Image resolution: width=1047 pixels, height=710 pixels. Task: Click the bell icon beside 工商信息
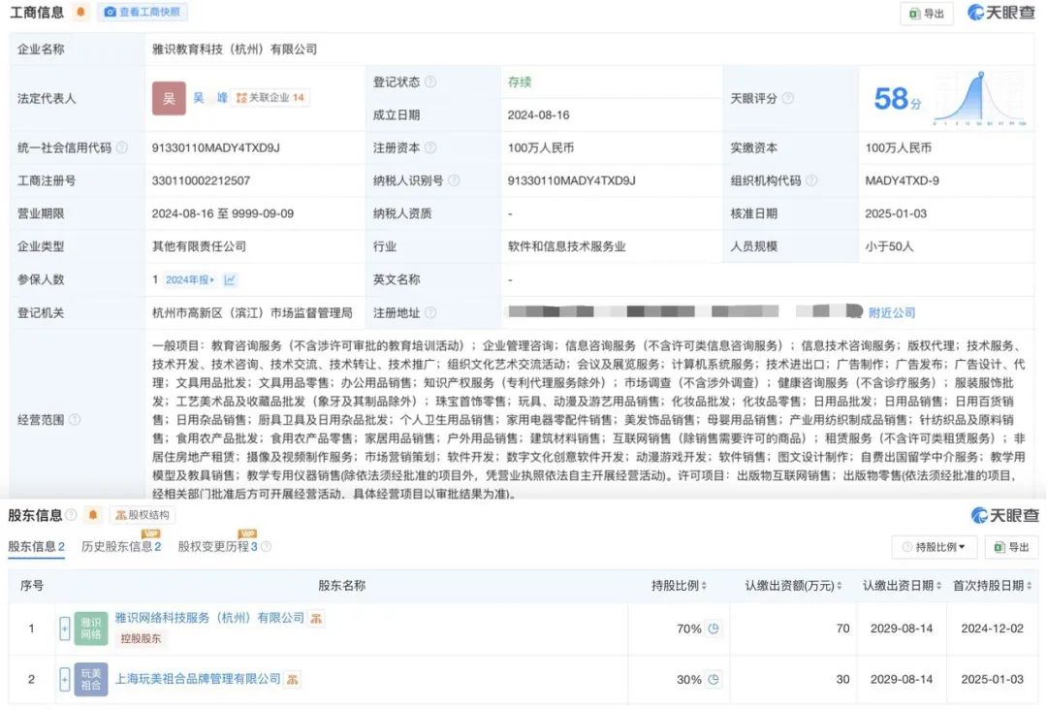pos(80,12)
